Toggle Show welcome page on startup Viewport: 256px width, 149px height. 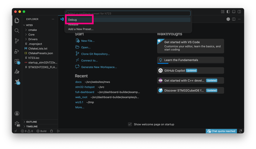(130, 124)
